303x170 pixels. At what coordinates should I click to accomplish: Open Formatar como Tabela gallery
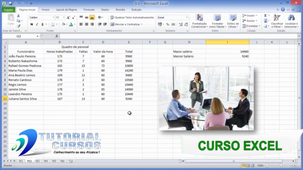217,21
